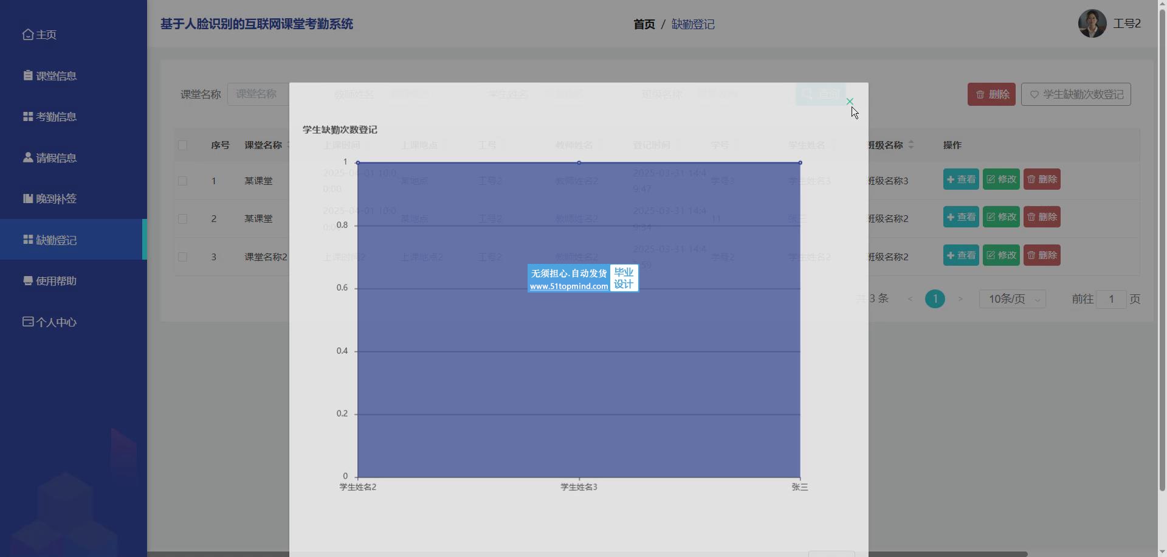Click the clipboard icon for 课堂信息
Screen dimensions: 1167x557
pos(28,75)
